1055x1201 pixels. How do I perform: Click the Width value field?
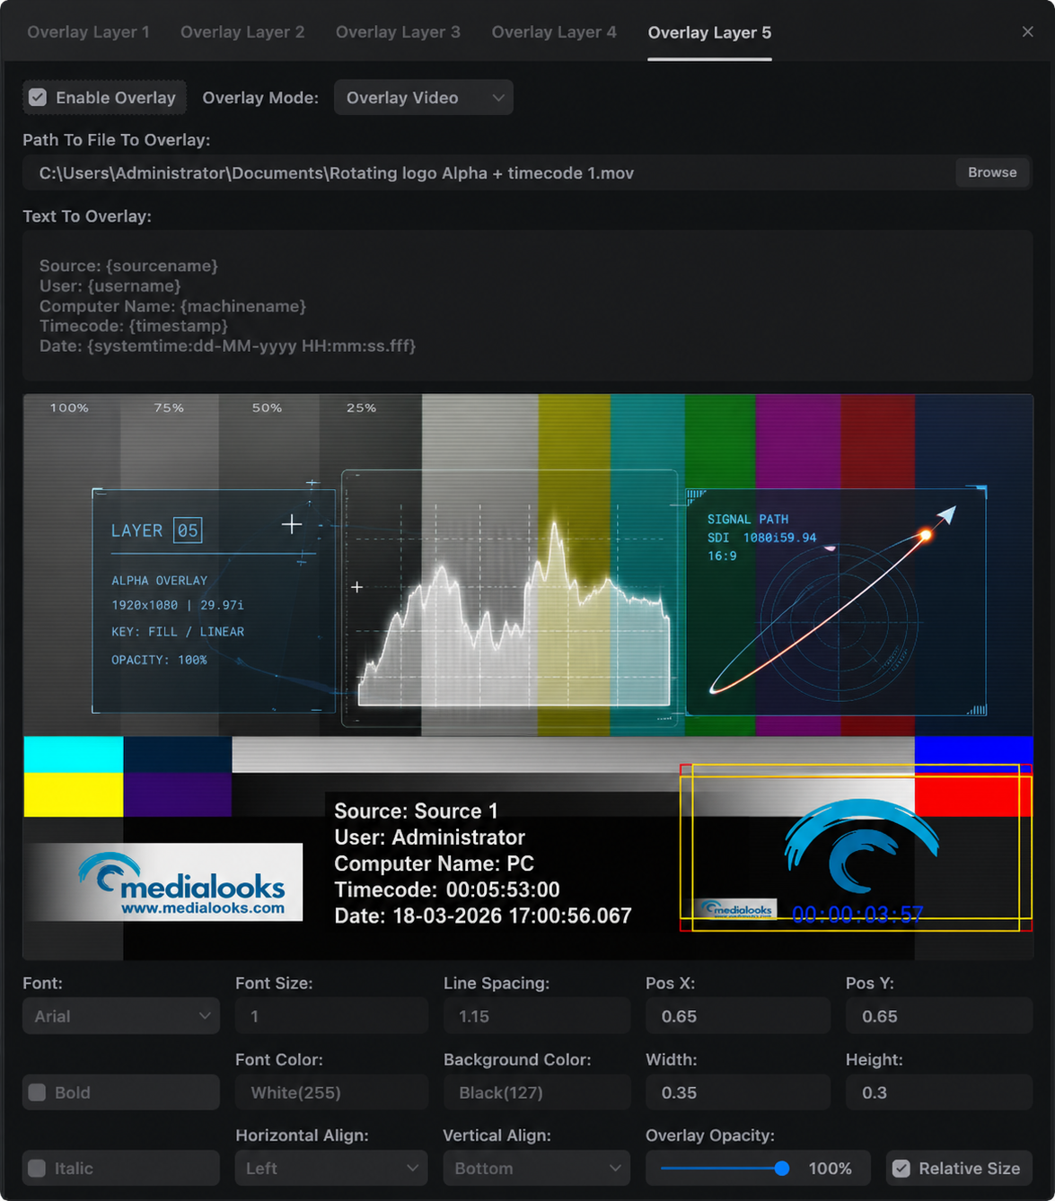pyautogui.click(x=738, y=1092)
